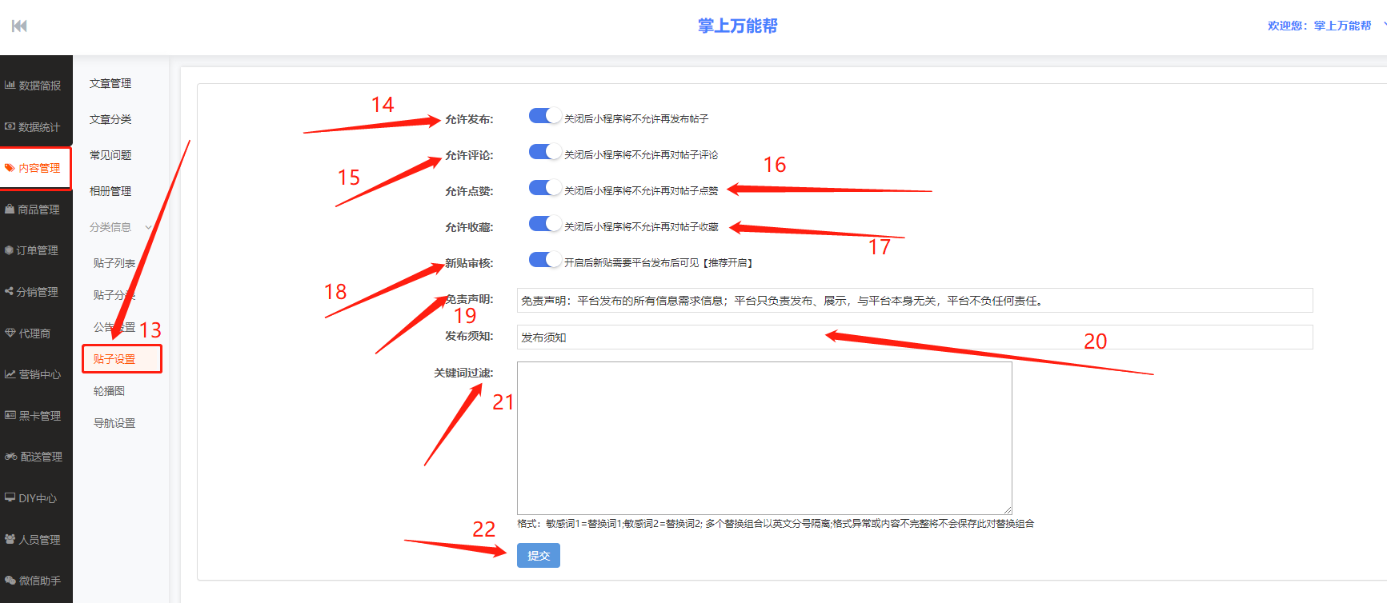Click the tag icon beside 内容管理
Viewport: 1387px width, 603px height.
coord(10,168)
